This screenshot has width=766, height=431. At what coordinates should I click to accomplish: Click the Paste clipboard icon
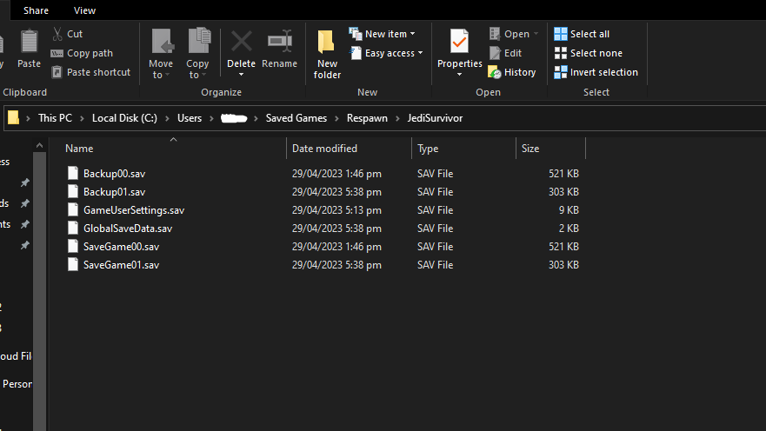(x=29, y=42)
